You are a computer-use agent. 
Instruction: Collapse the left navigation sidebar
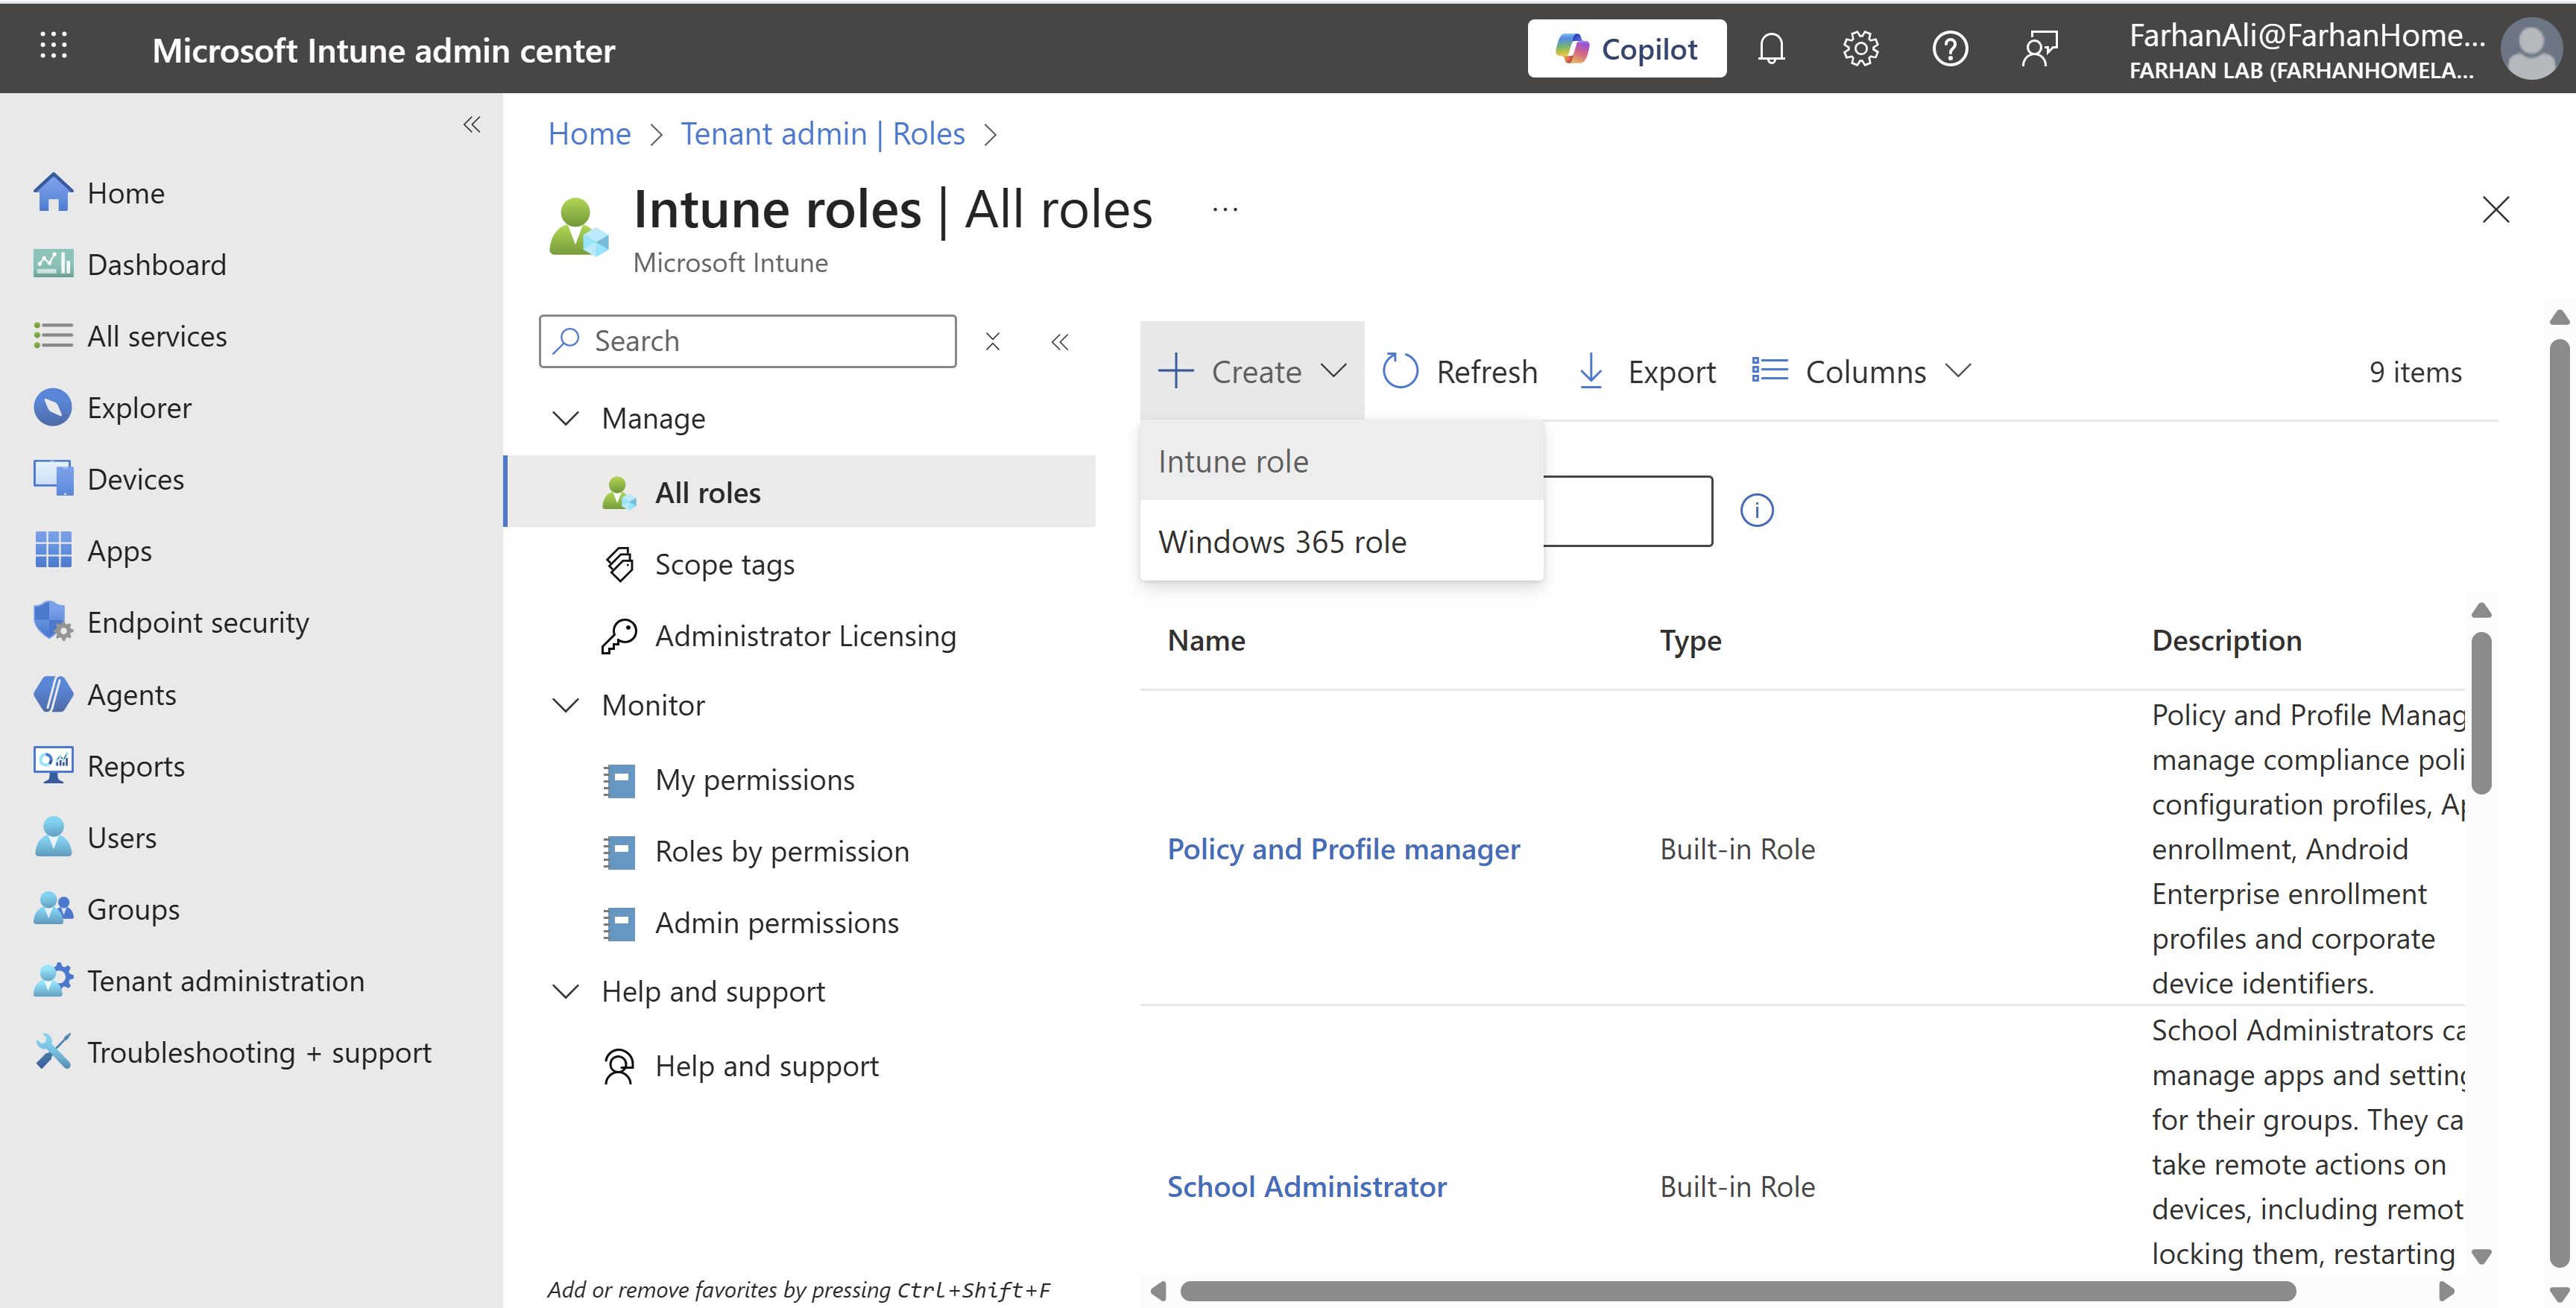click(x=472, y=125)
